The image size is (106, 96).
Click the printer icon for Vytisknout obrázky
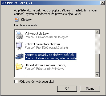click(19, 35)
